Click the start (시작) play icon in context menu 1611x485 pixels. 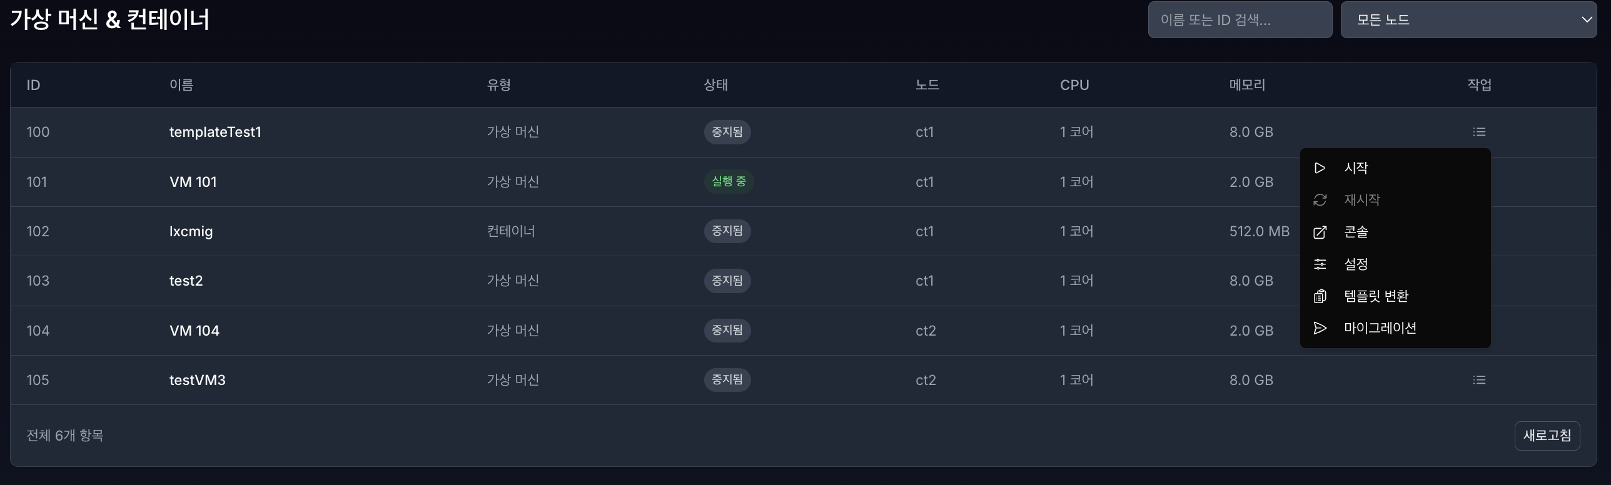click(1320, 167)
